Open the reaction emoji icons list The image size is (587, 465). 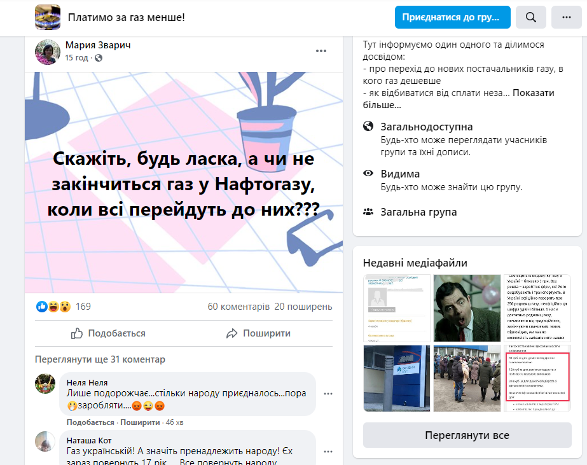coord(53,307)
